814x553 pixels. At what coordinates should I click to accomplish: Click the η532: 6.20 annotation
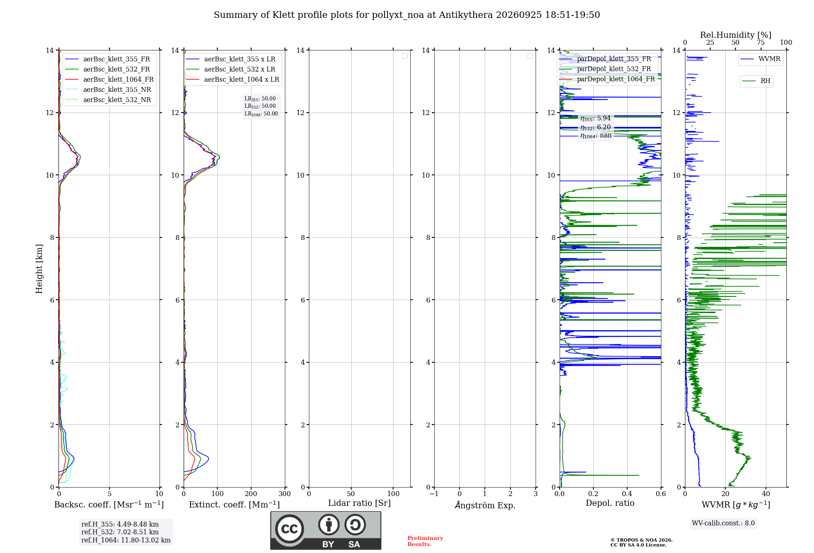(595, 127)
